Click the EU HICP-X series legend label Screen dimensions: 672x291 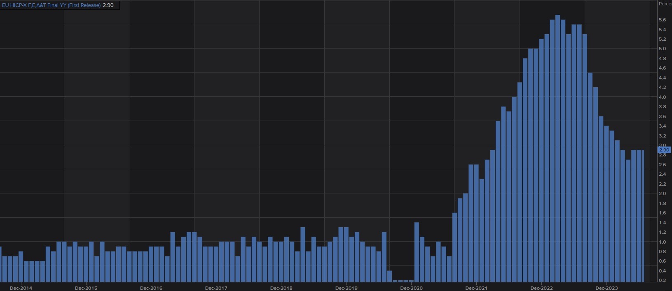[51, 5]
